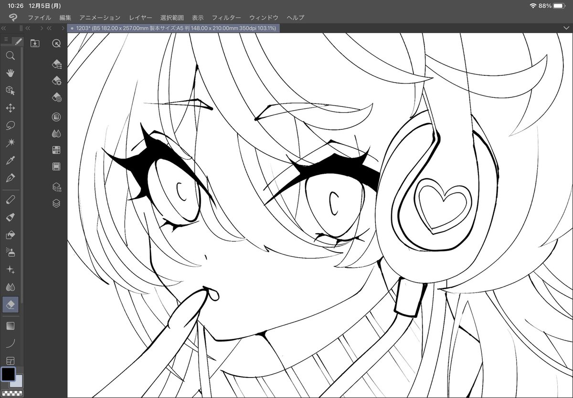The width and height of the screenshot is (573, 398).
Task: Open the tool palette hamburger menu
Action: click(x=6, y=40)
